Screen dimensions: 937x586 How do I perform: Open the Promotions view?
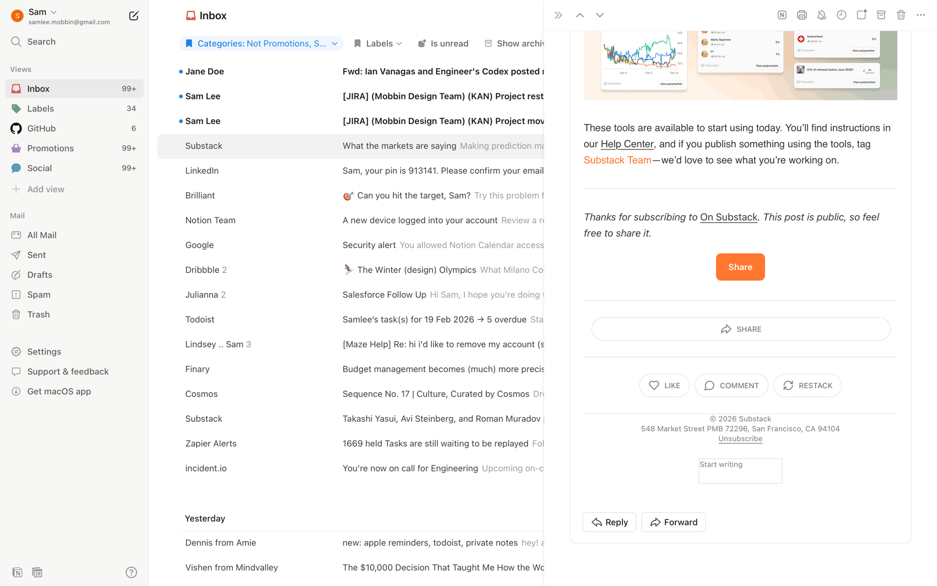pyautogui.click(x=74, y=148)
